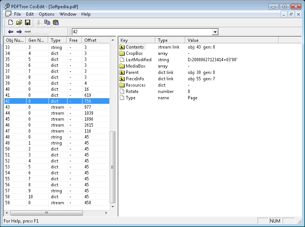Open the Options menu
The height and width of the screenshot is (227, 305).
click(x=47, y=14)
